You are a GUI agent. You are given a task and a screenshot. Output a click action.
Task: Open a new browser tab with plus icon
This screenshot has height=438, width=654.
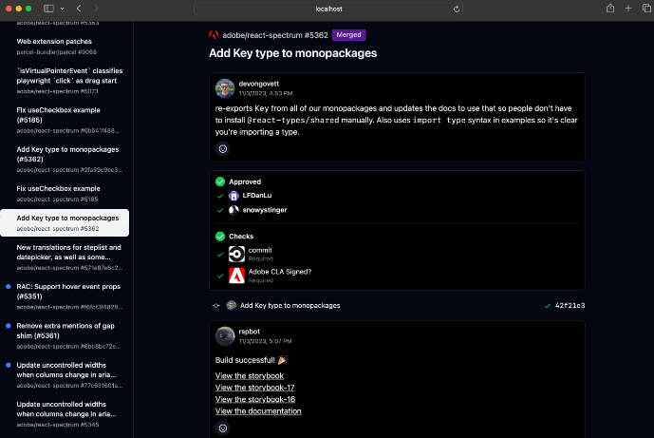[627, 9]
